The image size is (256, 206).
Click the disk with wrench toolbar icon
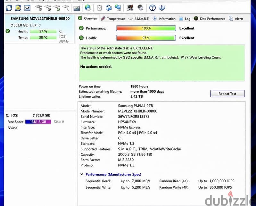66,8
